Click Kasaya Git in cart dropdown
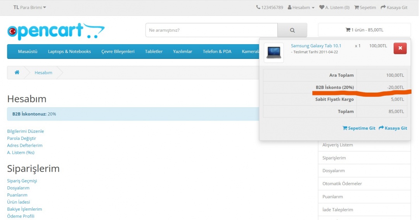The height and width of the screenshot is (220, 419). [393, 128]
